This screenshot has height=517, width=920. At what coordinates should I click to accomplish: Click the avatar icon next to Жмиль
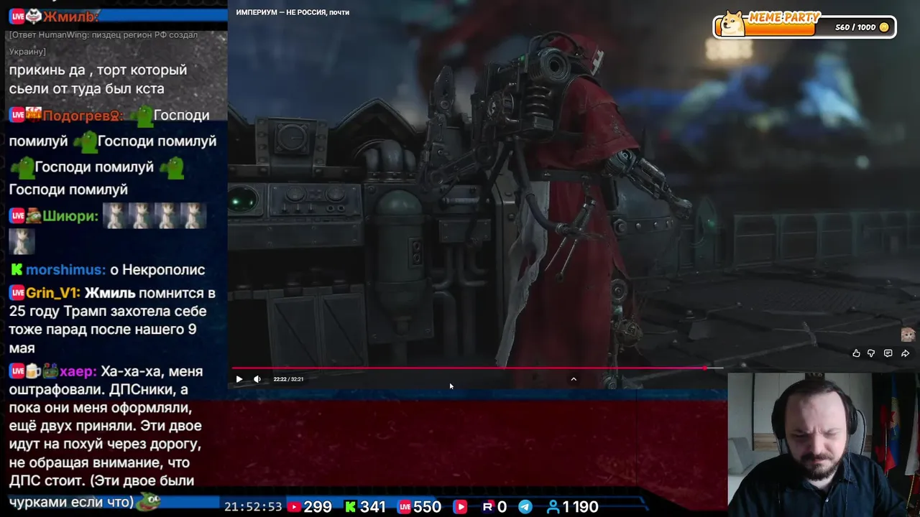34,17
